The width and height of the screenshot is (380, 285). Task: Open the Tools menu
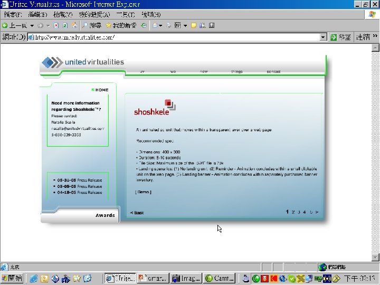(126, 15)
